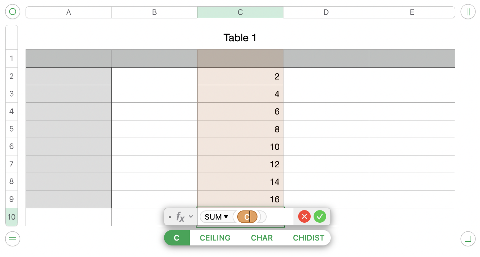Click the small dot icon beside fx

click(x=170, y=217)
